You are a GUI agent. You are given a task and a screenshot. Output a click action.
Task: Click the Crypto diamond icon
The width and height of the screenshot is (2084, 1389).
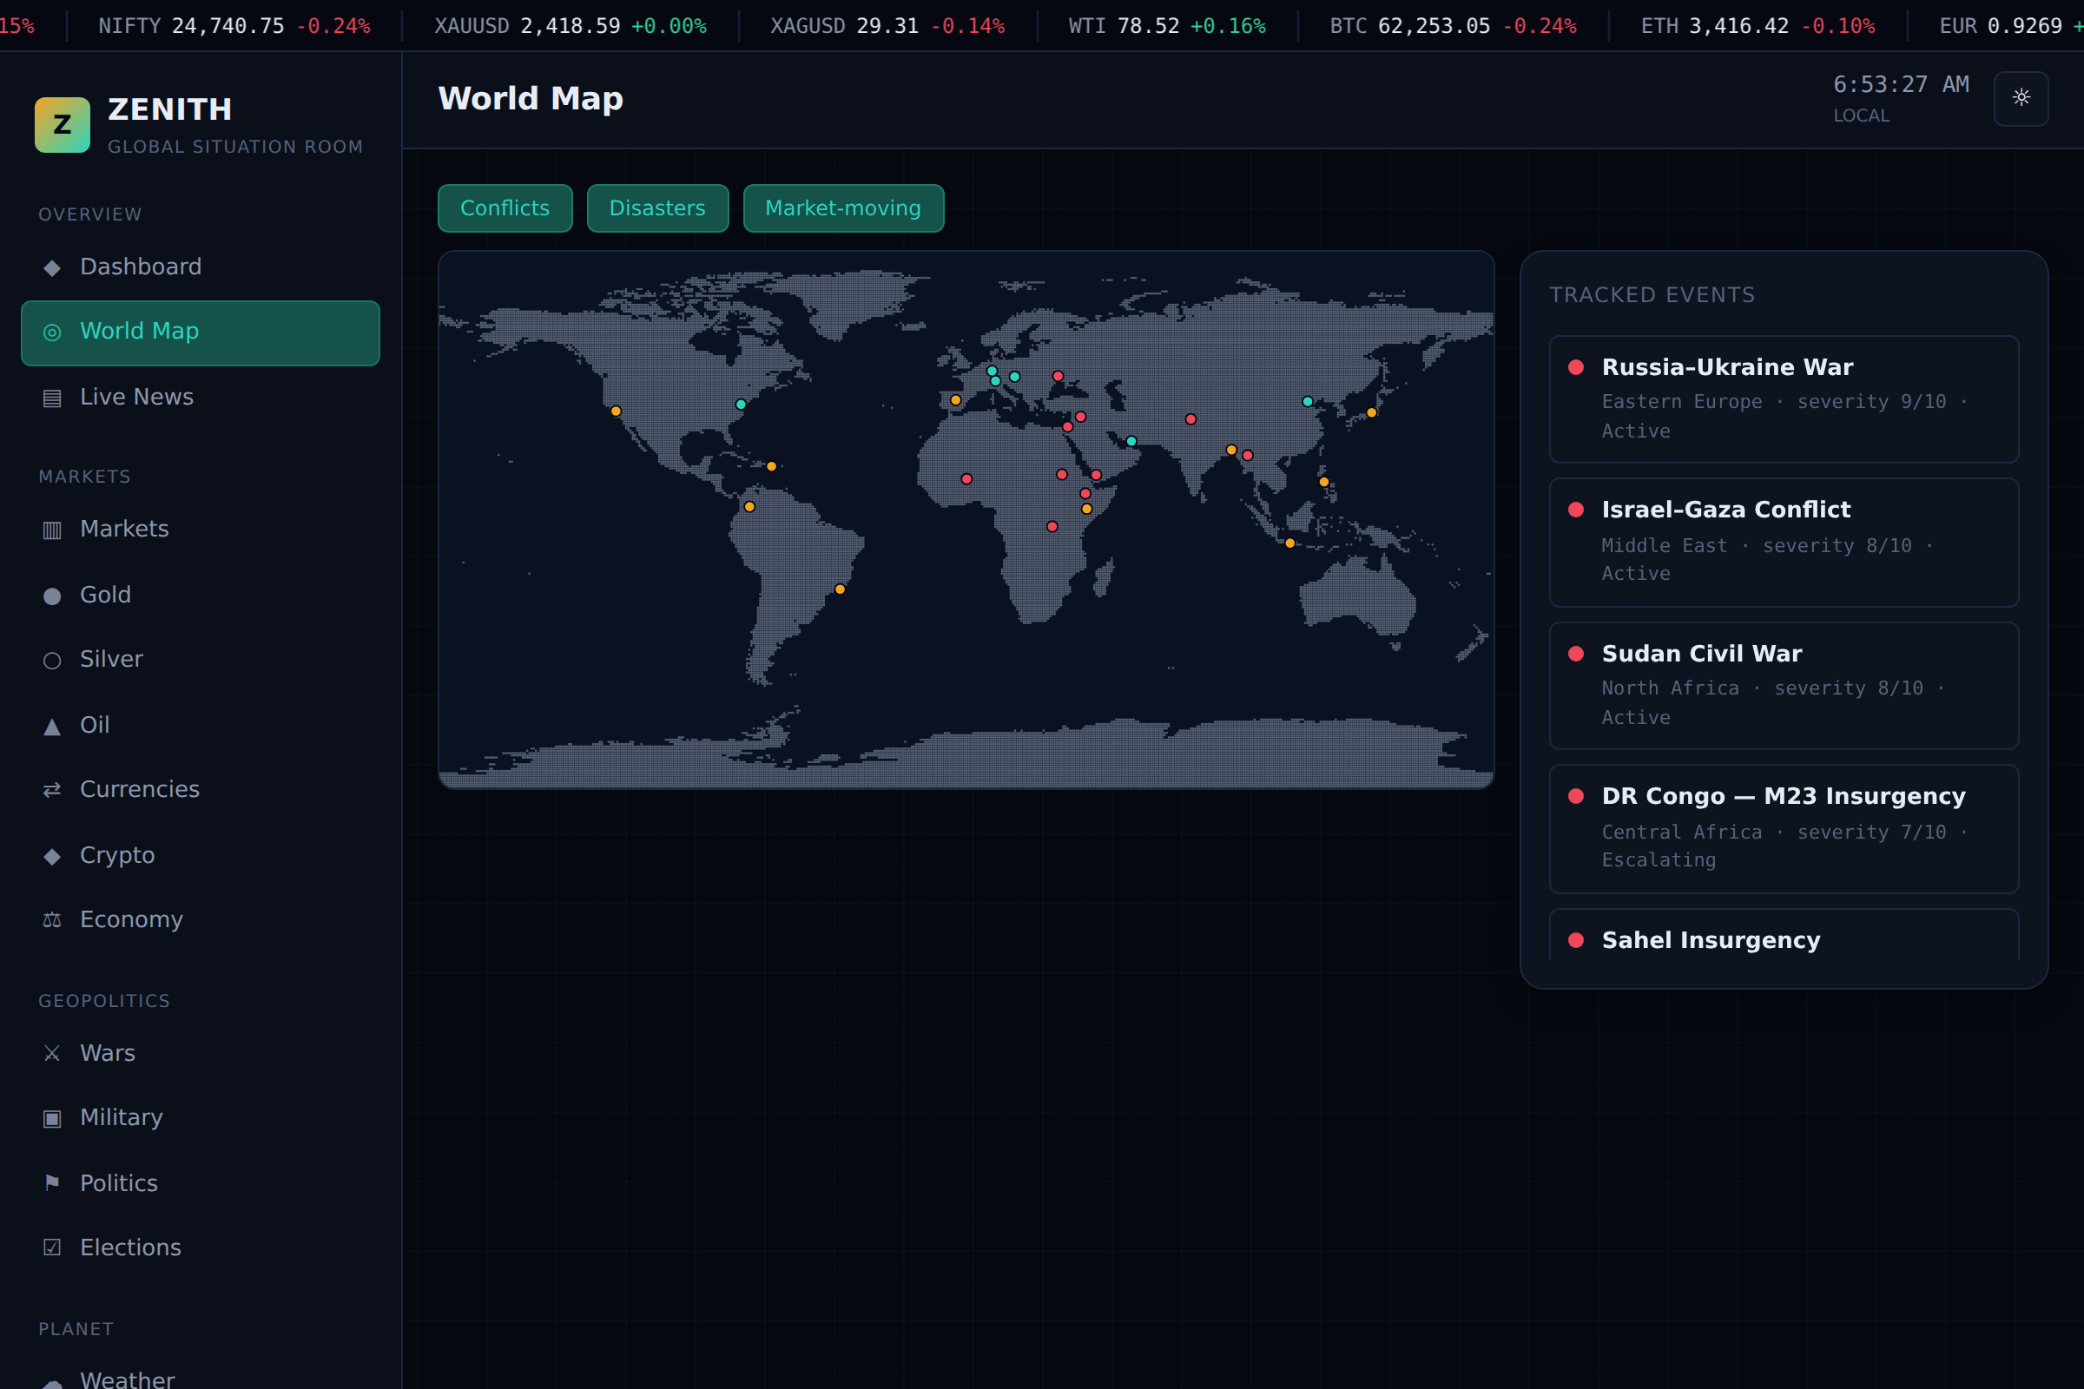pyautogui.click(x=52, y=856)
